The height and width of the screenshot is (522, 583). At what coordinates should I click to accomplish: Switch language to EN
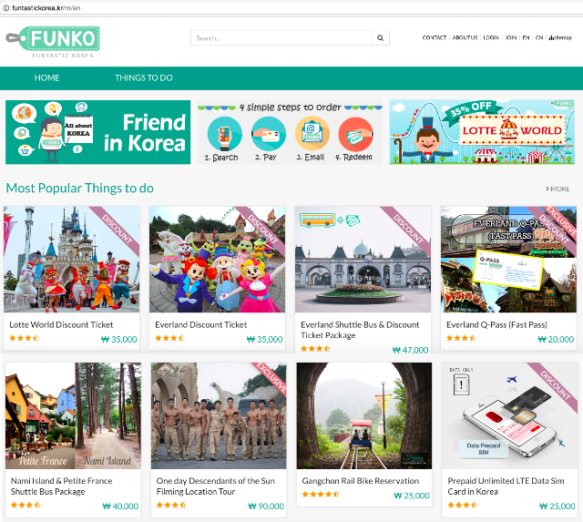[526, 37]
